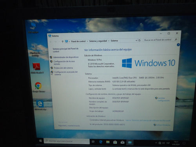196x147 pixels.
Task: Click the Sistema window title icon
Action: pos(50,36)
